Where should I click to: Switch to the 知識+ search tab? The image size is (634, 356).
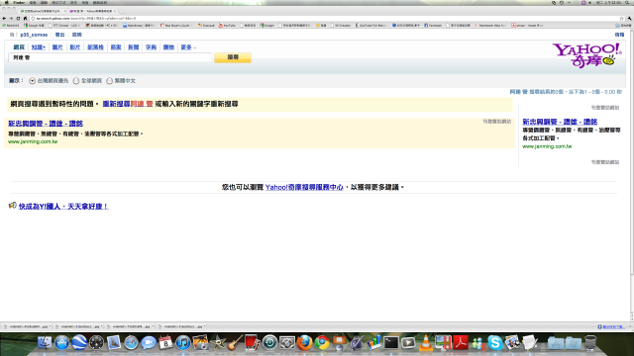coord(39,47)
